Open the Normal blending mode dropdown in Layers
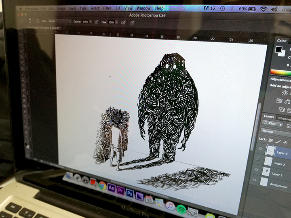The width and height of the screenshot is (291, 218). coord(275,132)
